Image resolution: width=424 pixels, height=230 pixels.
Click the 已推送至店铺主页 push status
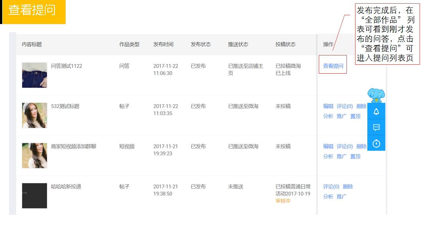245,70
